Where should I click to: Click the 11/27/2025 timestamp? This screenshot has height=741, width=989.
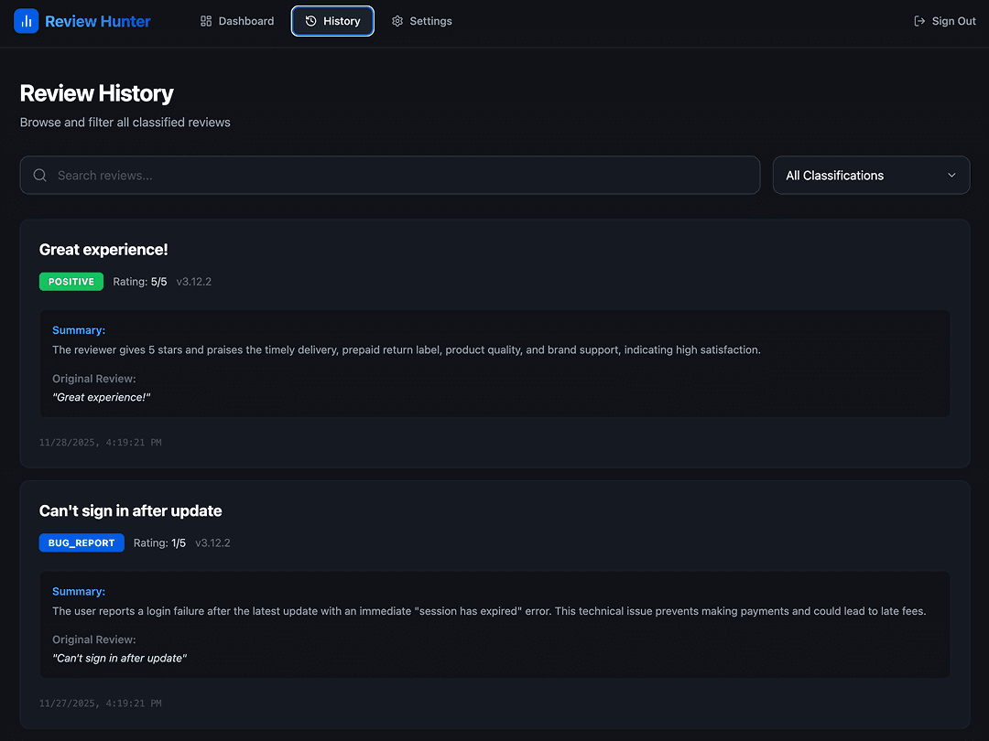(101, 703)
